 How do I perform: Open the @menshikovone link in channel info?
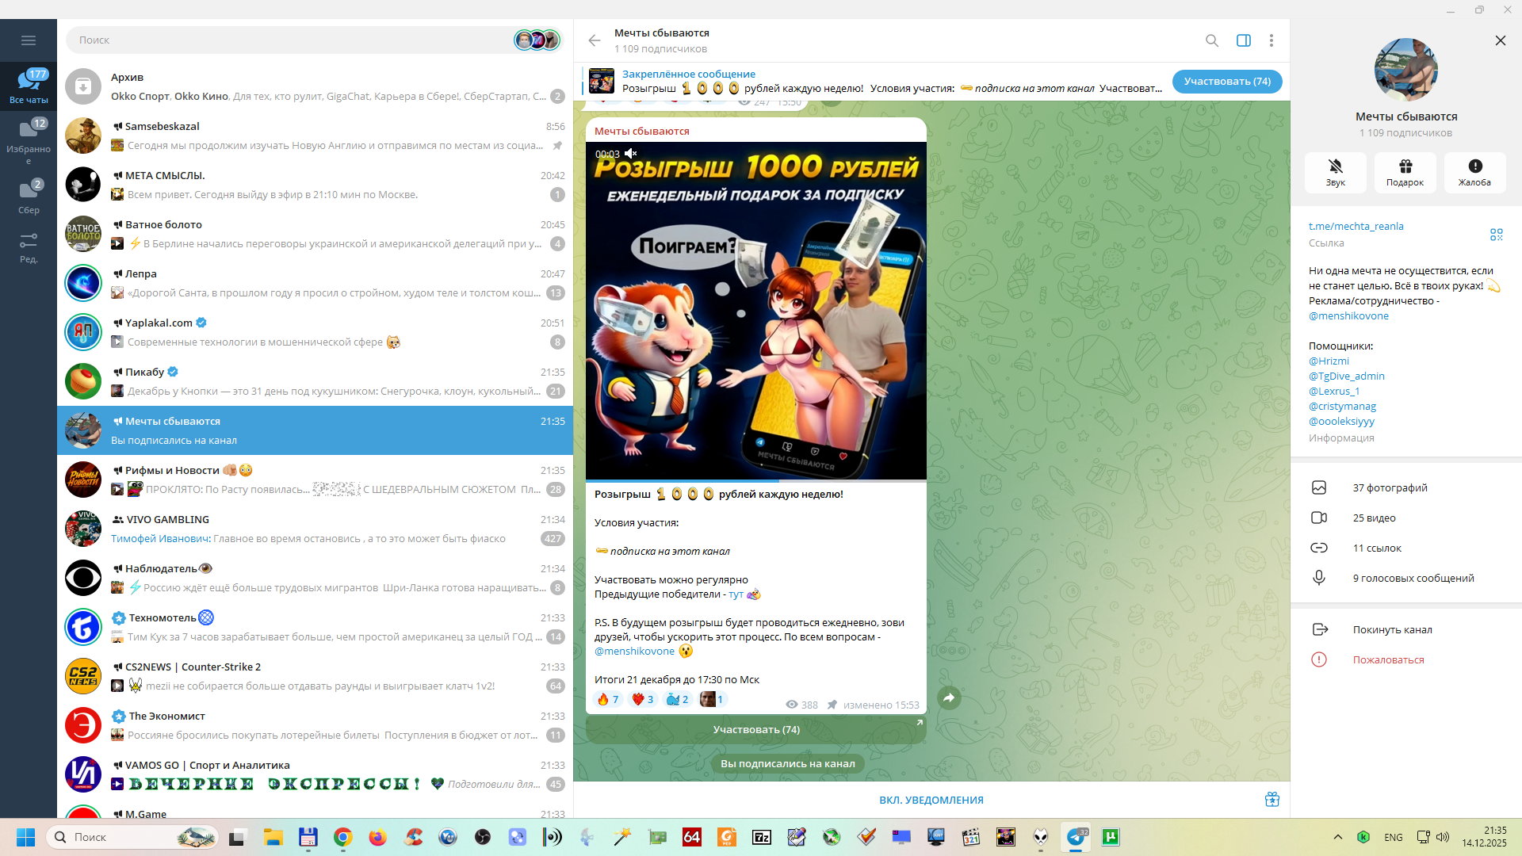coord(1348,315)
